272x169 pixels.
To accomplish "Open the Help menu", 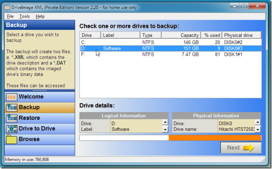I will [40, 16].
